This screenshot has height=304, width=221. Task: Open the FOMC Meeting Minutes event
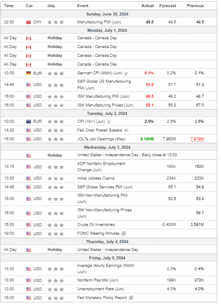tap(98, 233)
